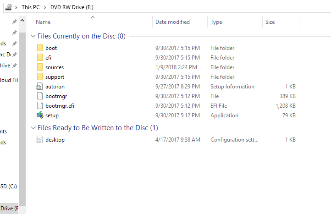Select the autorun setup information icon
Image resolution: width=331 pixels, height=214 pixels.
40,87
